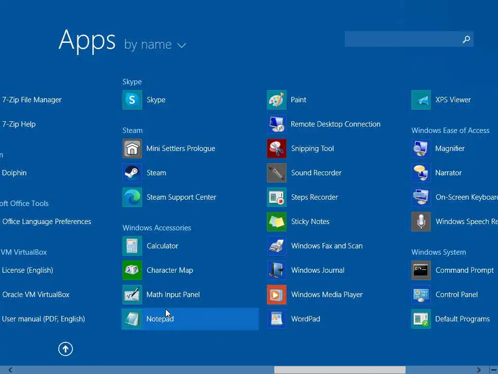This screenshot has height=374, width=498.
Task: Select the VM VirtualBox group heading
Action: coord(23,252)
